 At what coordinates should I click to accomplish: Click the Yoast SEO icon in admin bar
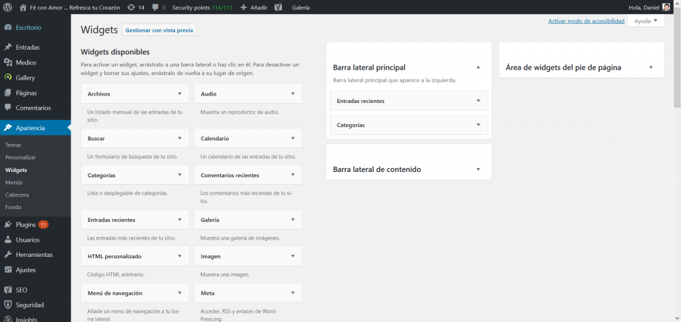pyautogui.click(x=279, y=7)
